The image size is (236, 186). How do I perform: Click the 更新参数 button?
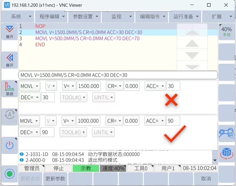tap(55, 179)
